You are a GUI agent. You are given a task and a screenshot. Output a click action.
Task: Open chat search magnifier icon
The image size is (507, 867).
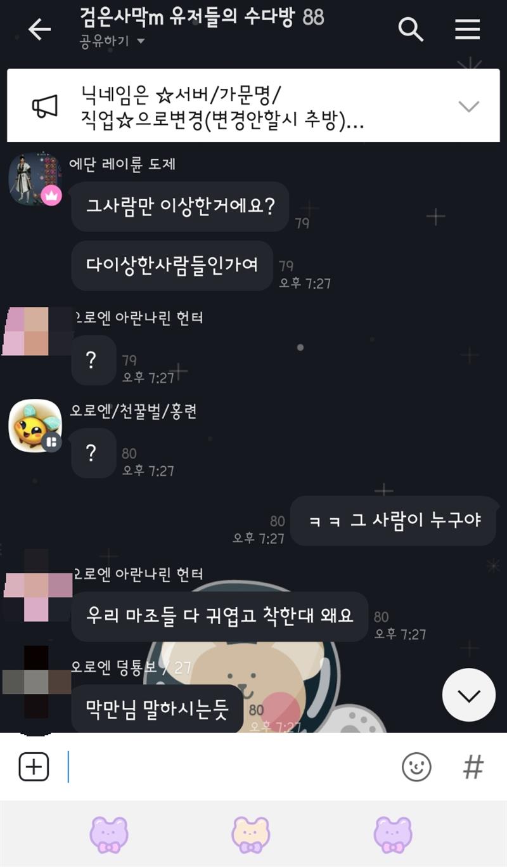tap(411, 29)
